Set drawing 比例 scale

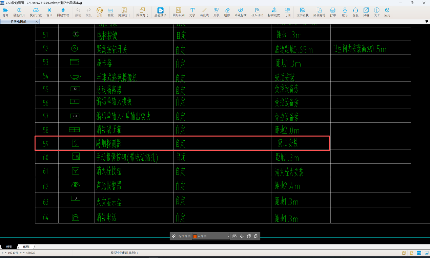(287, 12)
